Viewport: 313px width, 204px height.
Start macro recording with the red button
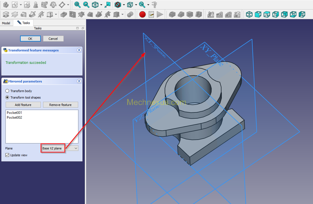(142, 14)
